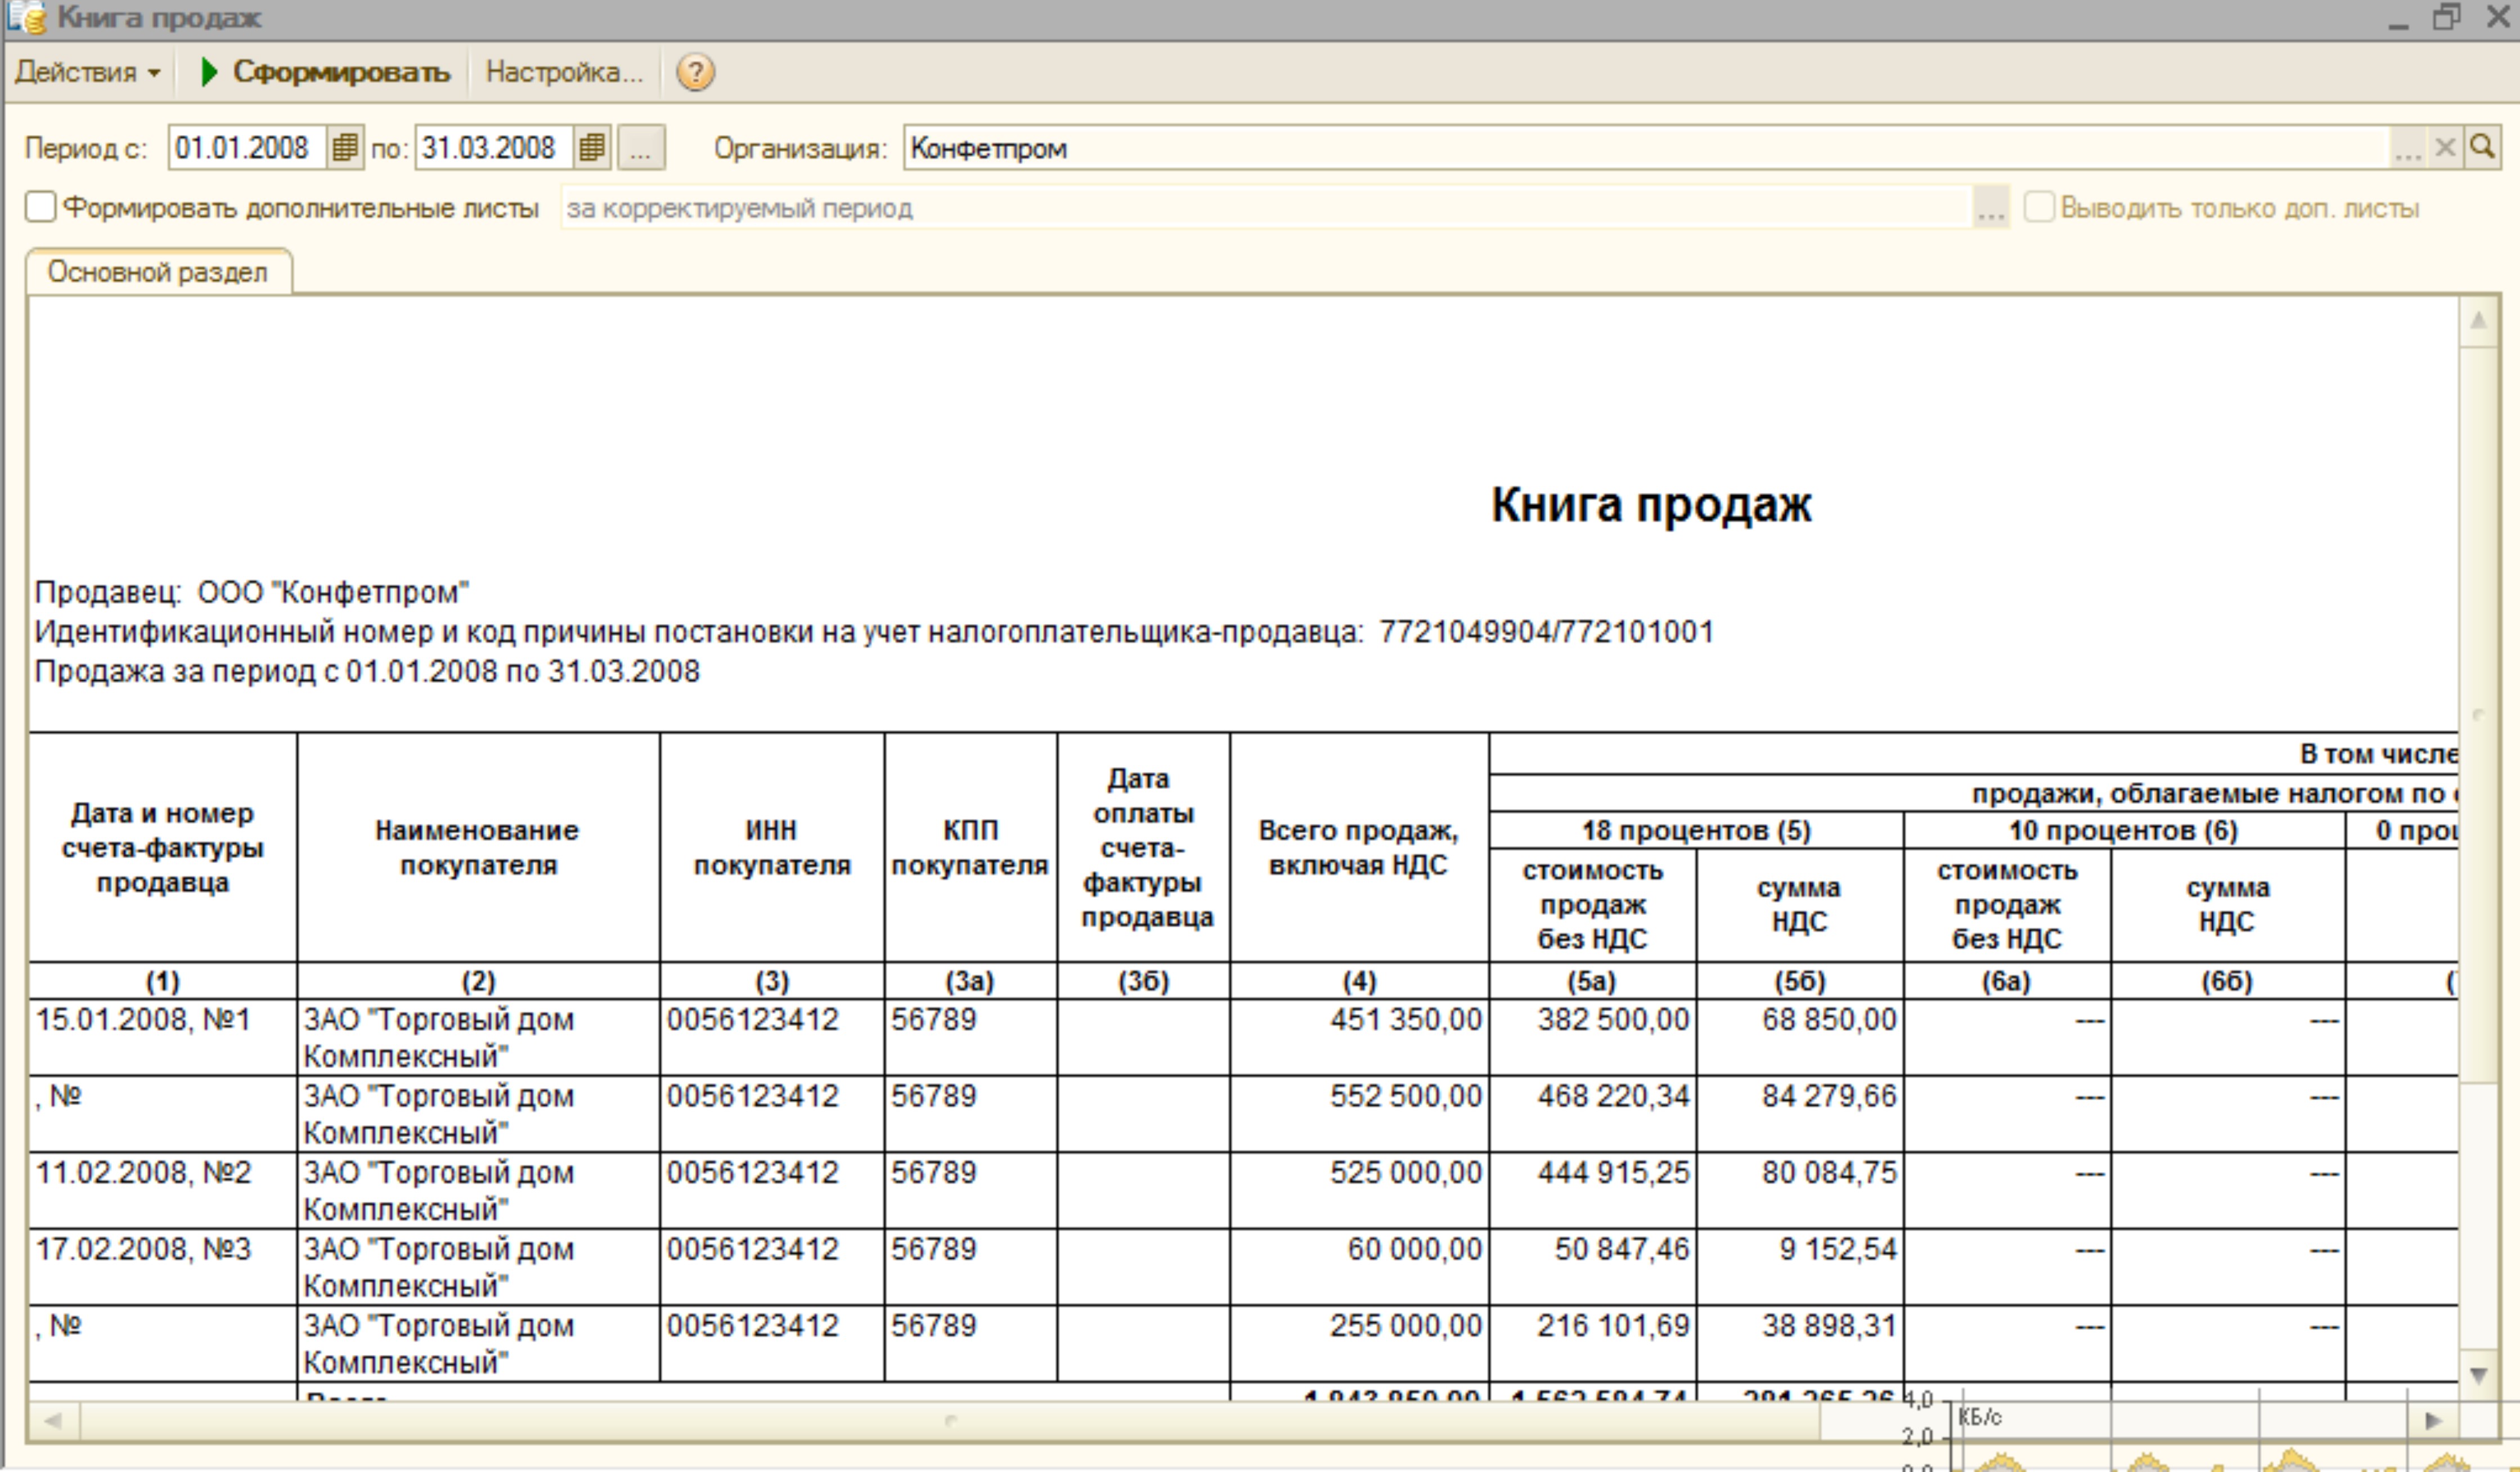This screenshot has width=2520, height=1472.
Task: Select cell with value 444 915,25
Action: [1592, 1191]
